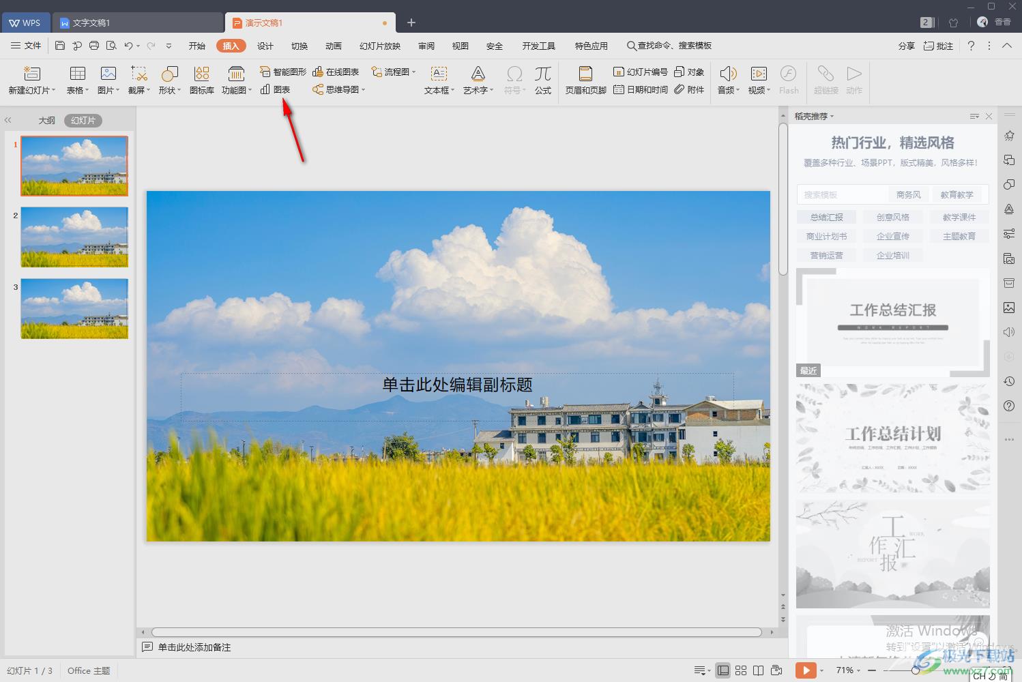Viewport: 1022px width, 682px height.
Task: Select slide 3 thumbnail
Action: (x=74, y=308)
